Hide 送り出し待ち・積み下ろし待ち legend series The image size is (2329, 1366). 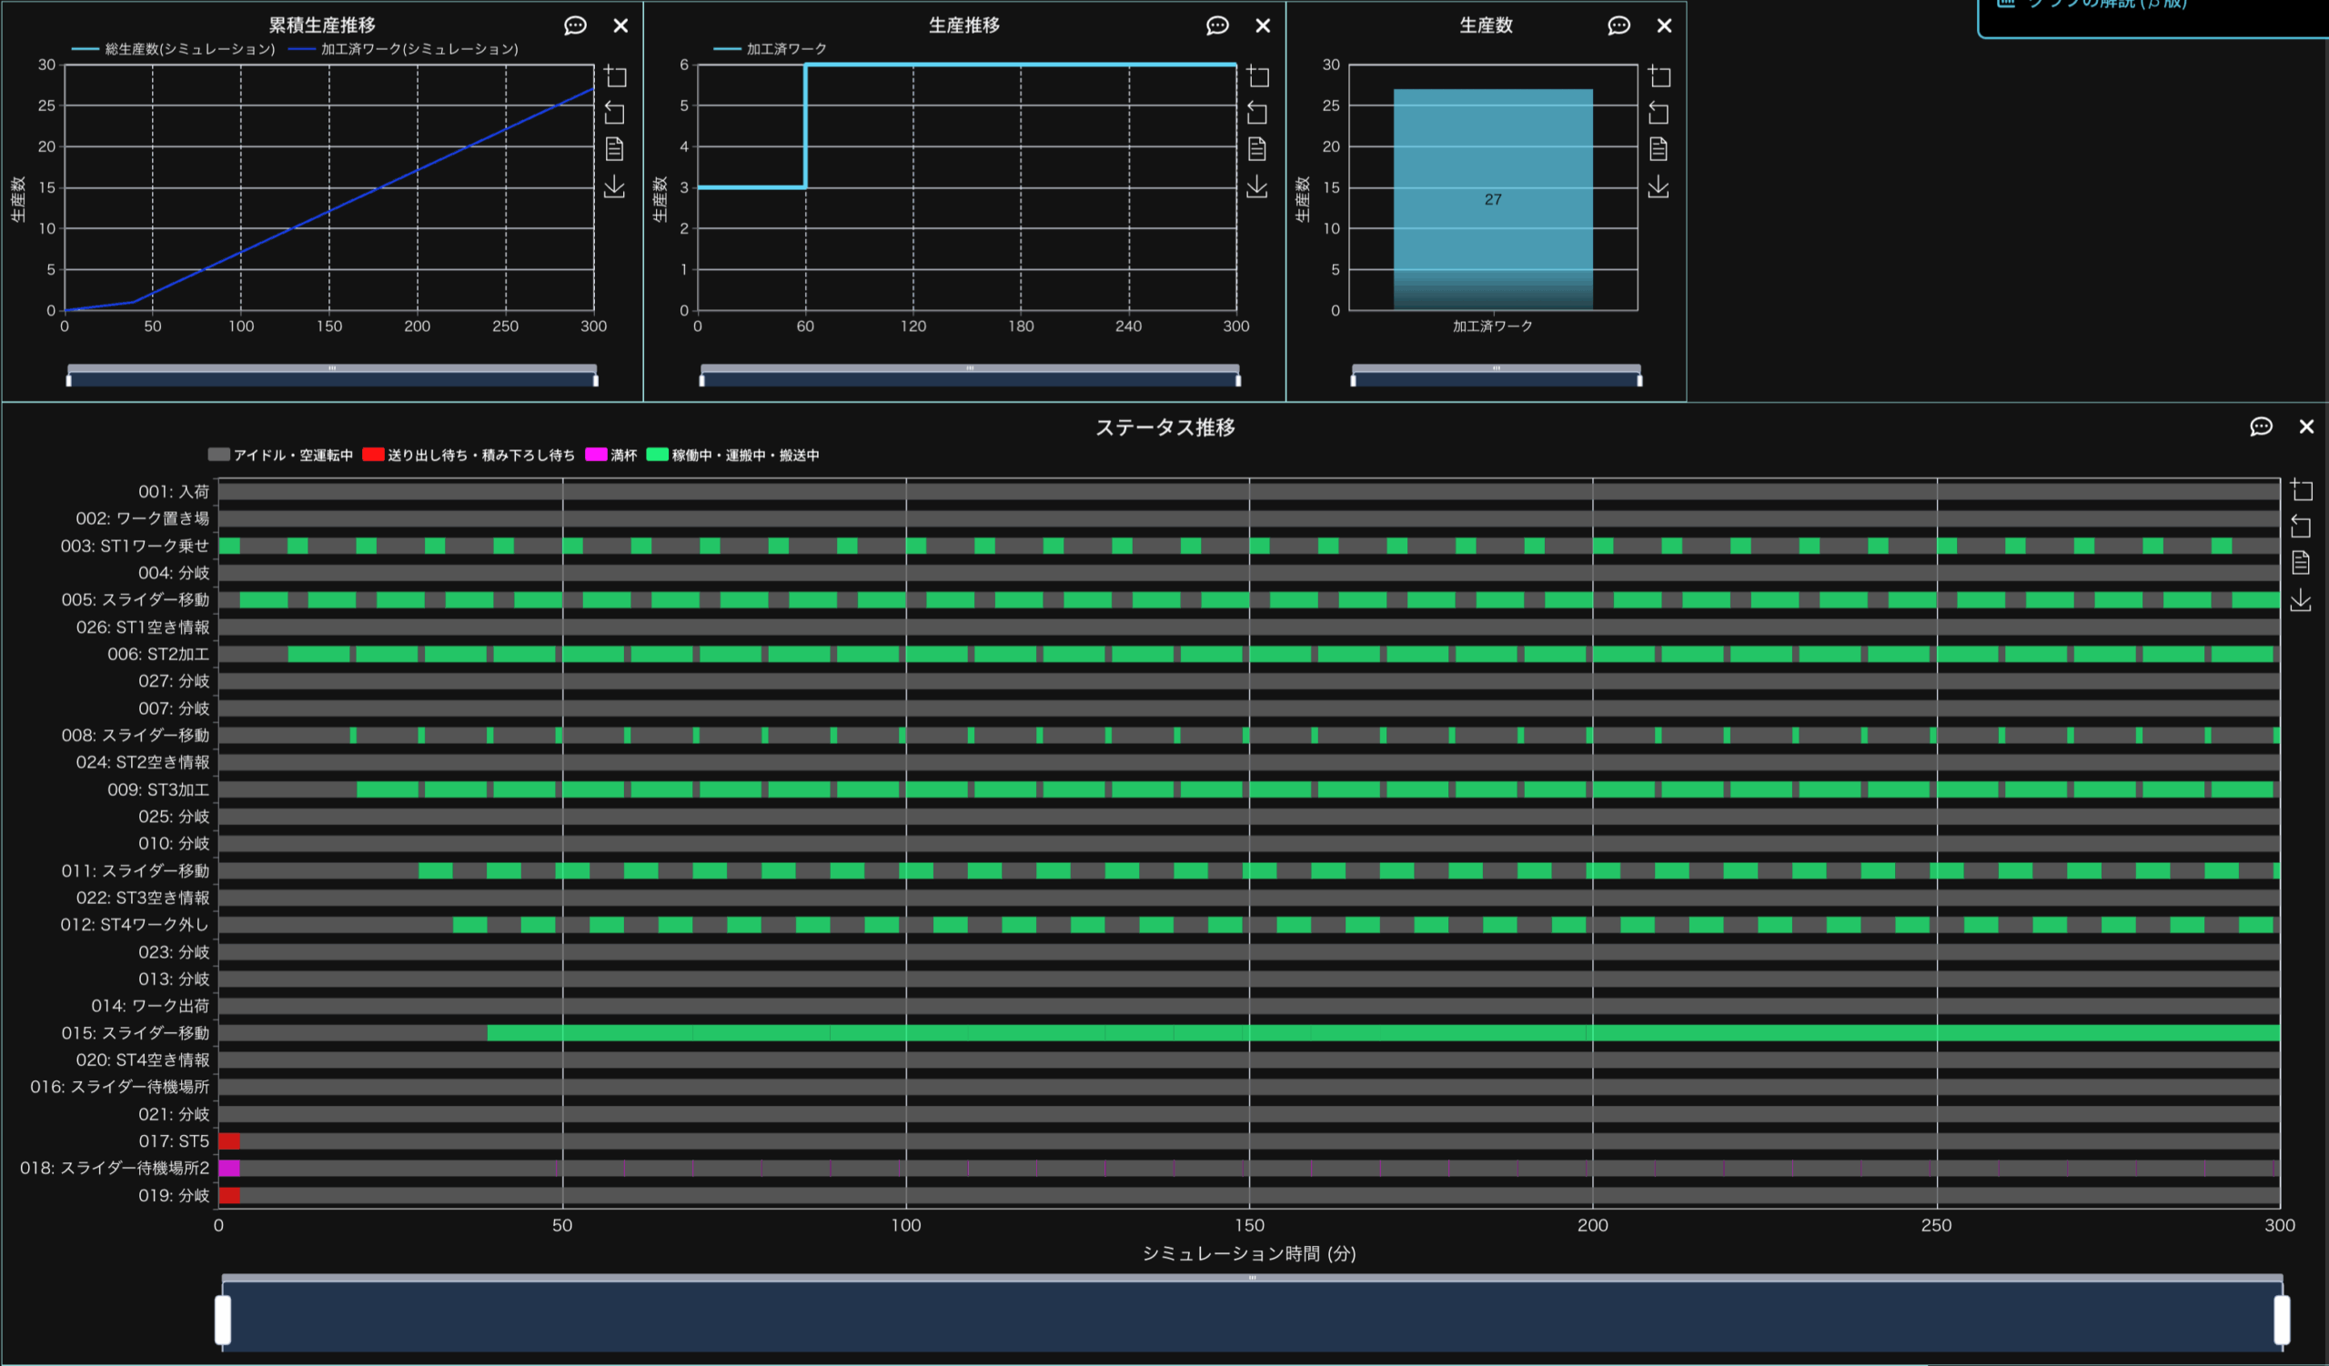point(479,456)
